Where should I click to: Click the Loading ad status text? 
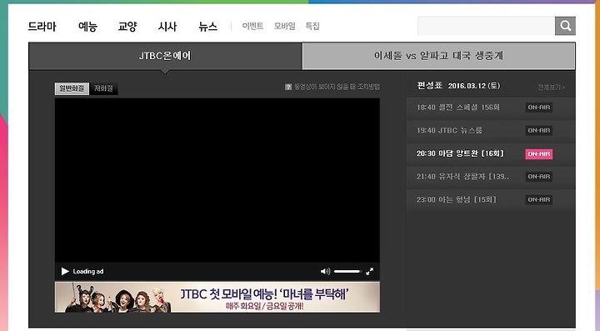(x=88, y=271)
